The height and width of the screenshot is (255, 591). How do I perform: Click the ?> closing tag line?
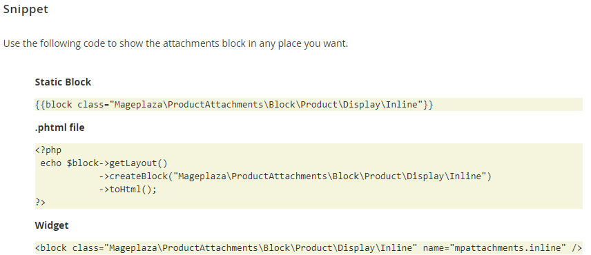[40, 203]
